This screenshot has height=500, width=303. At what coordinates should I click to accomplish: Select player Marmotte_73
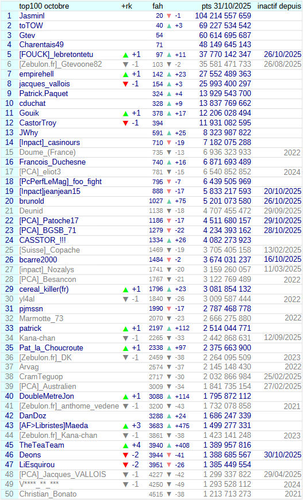coord(41,318)
